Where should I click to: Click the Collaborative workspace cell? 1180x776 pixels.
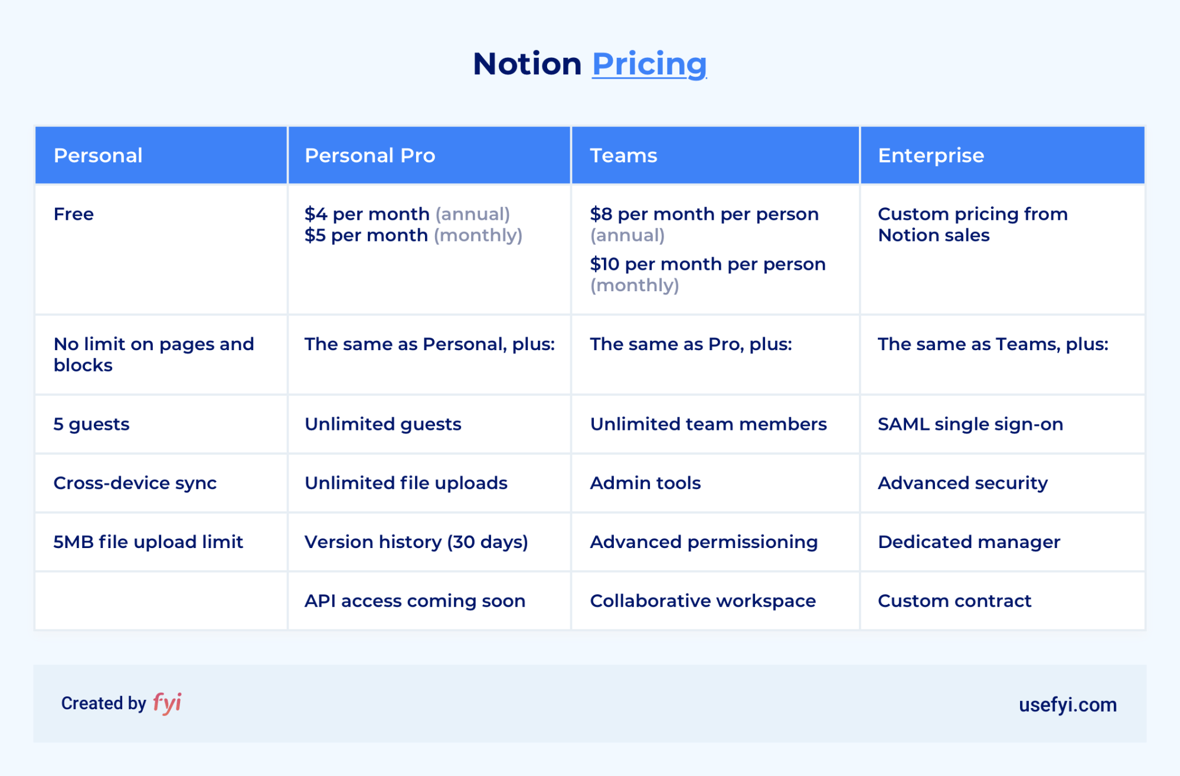pos(715,601)
